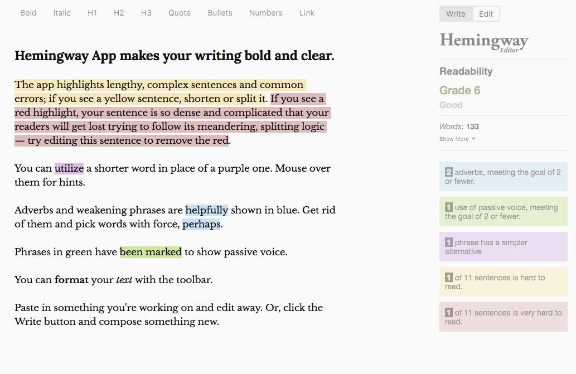
Task: Set H2 heading style
Action: point(119,13)
